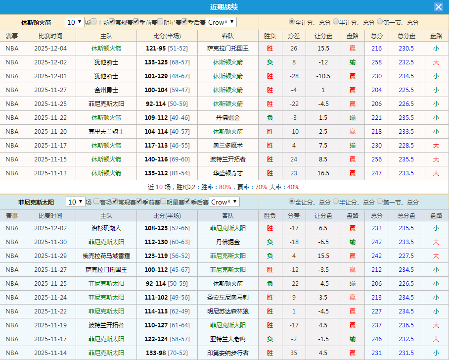Enable the 主场 filter for 休斯顿火箭
The height and width of the screenshot is (360, 449).
(94, 22)
